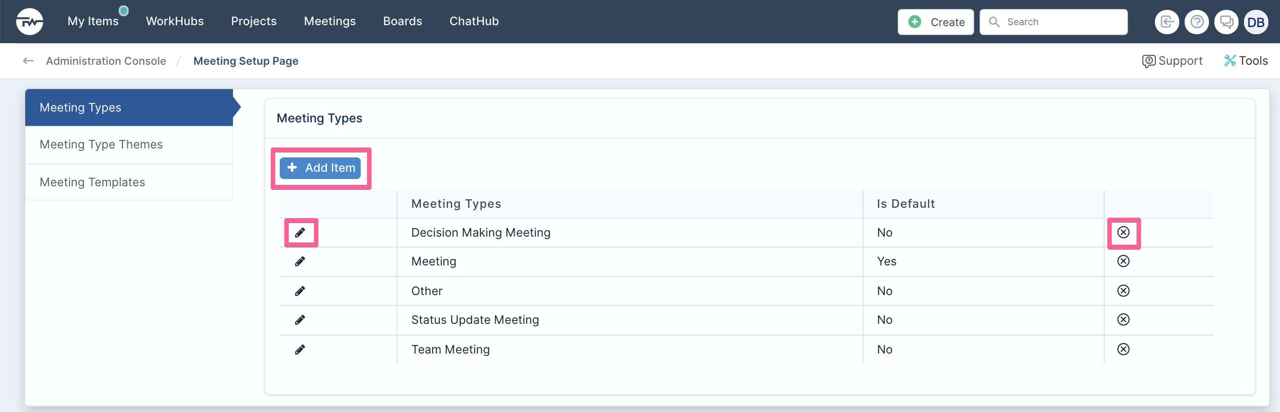
Task: Edit the Status Update Meeting row
Action: (300, 319)
